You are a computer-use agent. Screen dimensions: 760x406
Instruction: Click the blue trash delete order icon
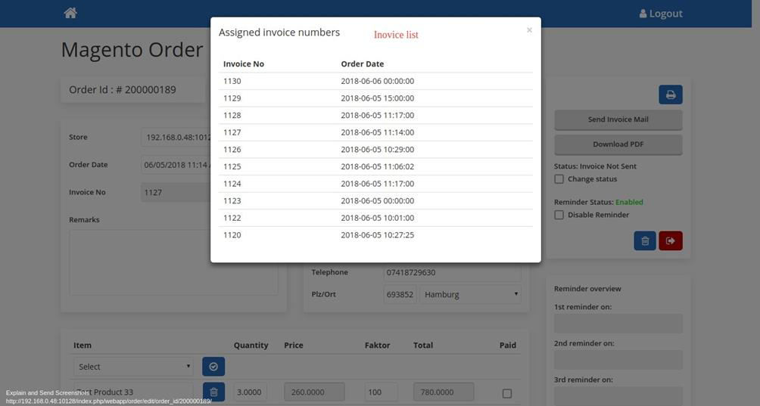[645, 241]
